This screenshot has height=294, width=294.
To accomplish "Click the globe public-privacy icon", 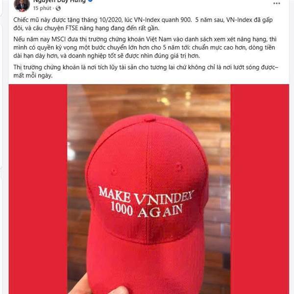I will (58, 8).
